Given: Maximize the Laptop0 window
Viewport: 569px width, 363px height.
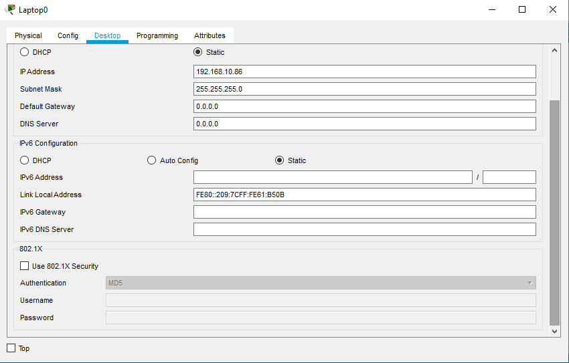Looking at the screenshot, I should point(522,9).
